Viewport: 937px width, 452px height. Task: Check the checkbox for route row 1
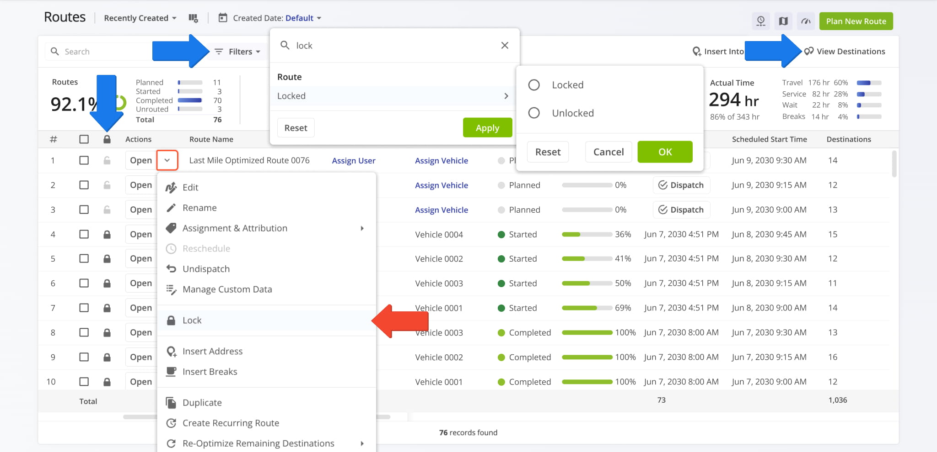click(x=84, y=160)
